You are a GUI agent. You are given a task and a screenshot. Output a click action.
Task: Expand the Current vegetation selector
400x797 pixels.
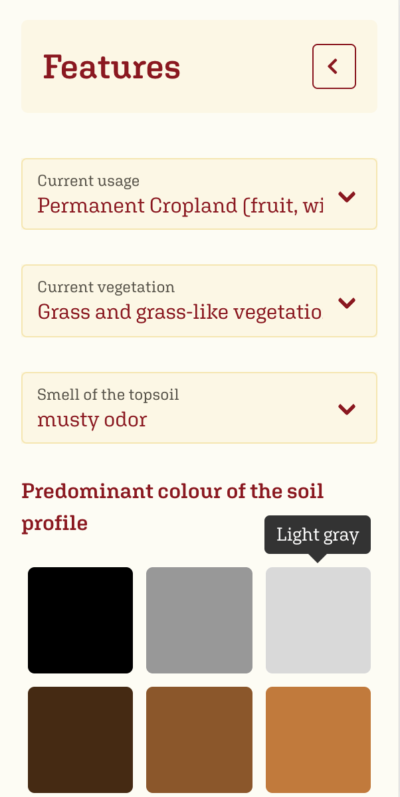199,300
